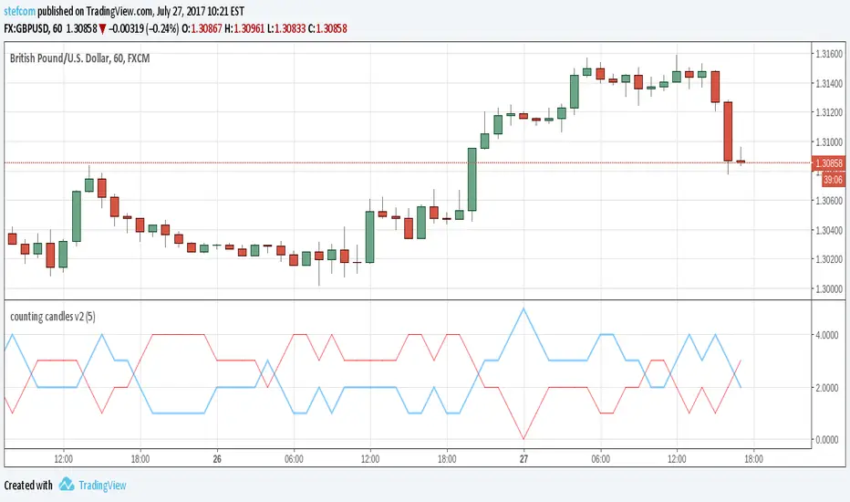This screenshot has width=850, height=502.
Task: Click the TradingView logo icon at bottom
Action: (67, 486)
